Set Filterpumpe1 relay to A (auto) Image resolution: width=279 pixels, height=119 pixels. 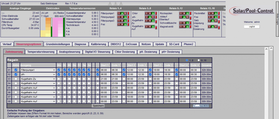click(122, 13)
